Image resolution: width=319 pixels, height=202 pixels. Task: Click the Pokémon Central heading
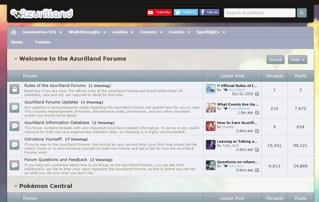(46, 186)
